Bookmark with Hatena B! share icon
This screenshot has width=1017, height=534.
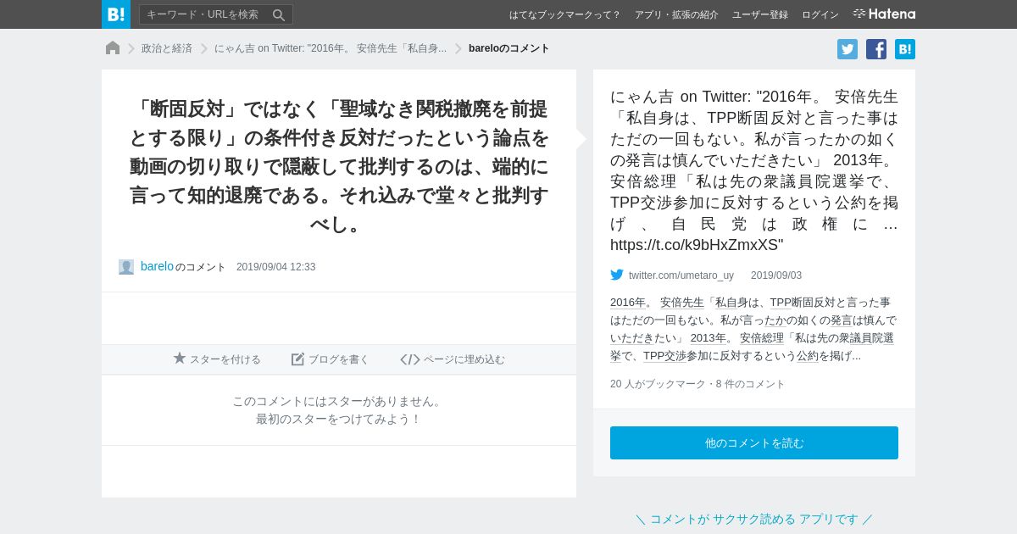pyautogui.click(x=905, y=49)
